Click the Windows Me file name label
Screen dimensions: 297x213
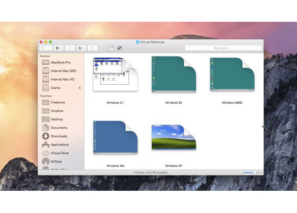click(x=115, y=166)
